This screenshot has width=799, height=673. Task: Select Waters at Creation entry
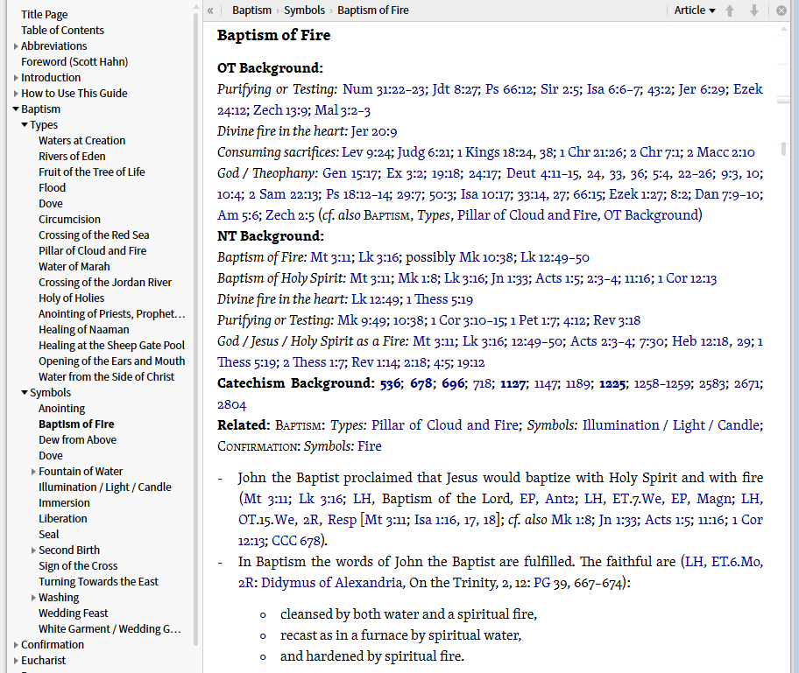(x=82, y=141)
